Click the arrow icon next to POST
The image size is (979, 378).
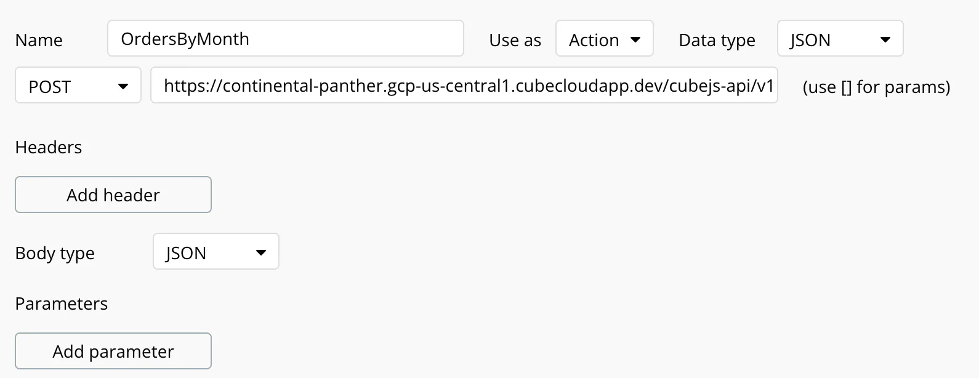pos(123,87)
